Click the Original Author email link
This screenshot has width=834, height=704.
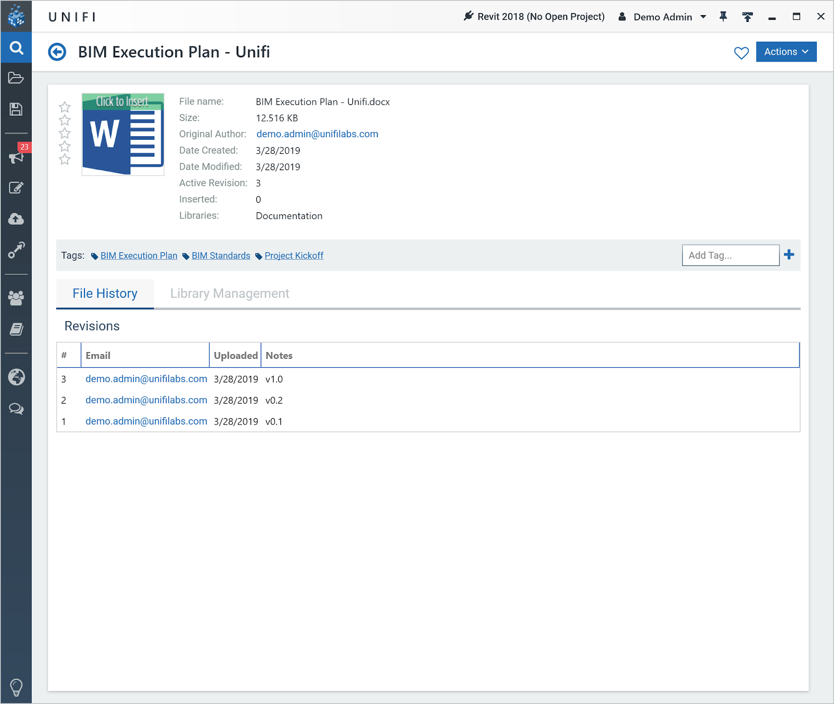(x=317, y=134)
